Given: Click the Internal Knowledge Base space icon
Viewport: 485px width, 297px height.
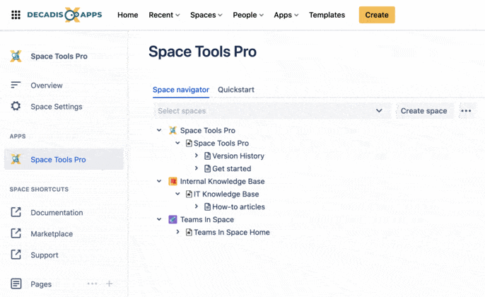Looking at the screenshot, I should coord(173,181).
